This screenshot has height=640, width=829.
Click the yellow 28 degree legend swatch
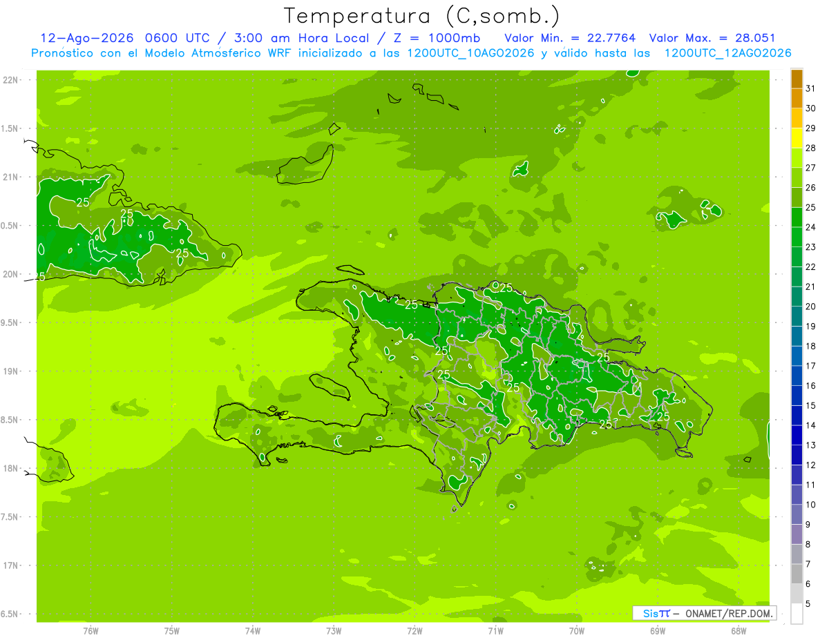coord(797,138)
